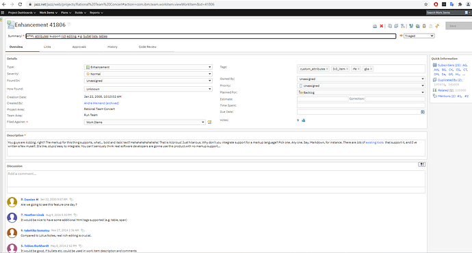472x253 pixels.
Task: Click the sort comments icon in Discussion
Action: 422,164
